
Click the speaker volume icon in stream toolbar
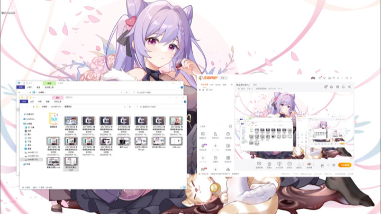click(x=309, y=165)
